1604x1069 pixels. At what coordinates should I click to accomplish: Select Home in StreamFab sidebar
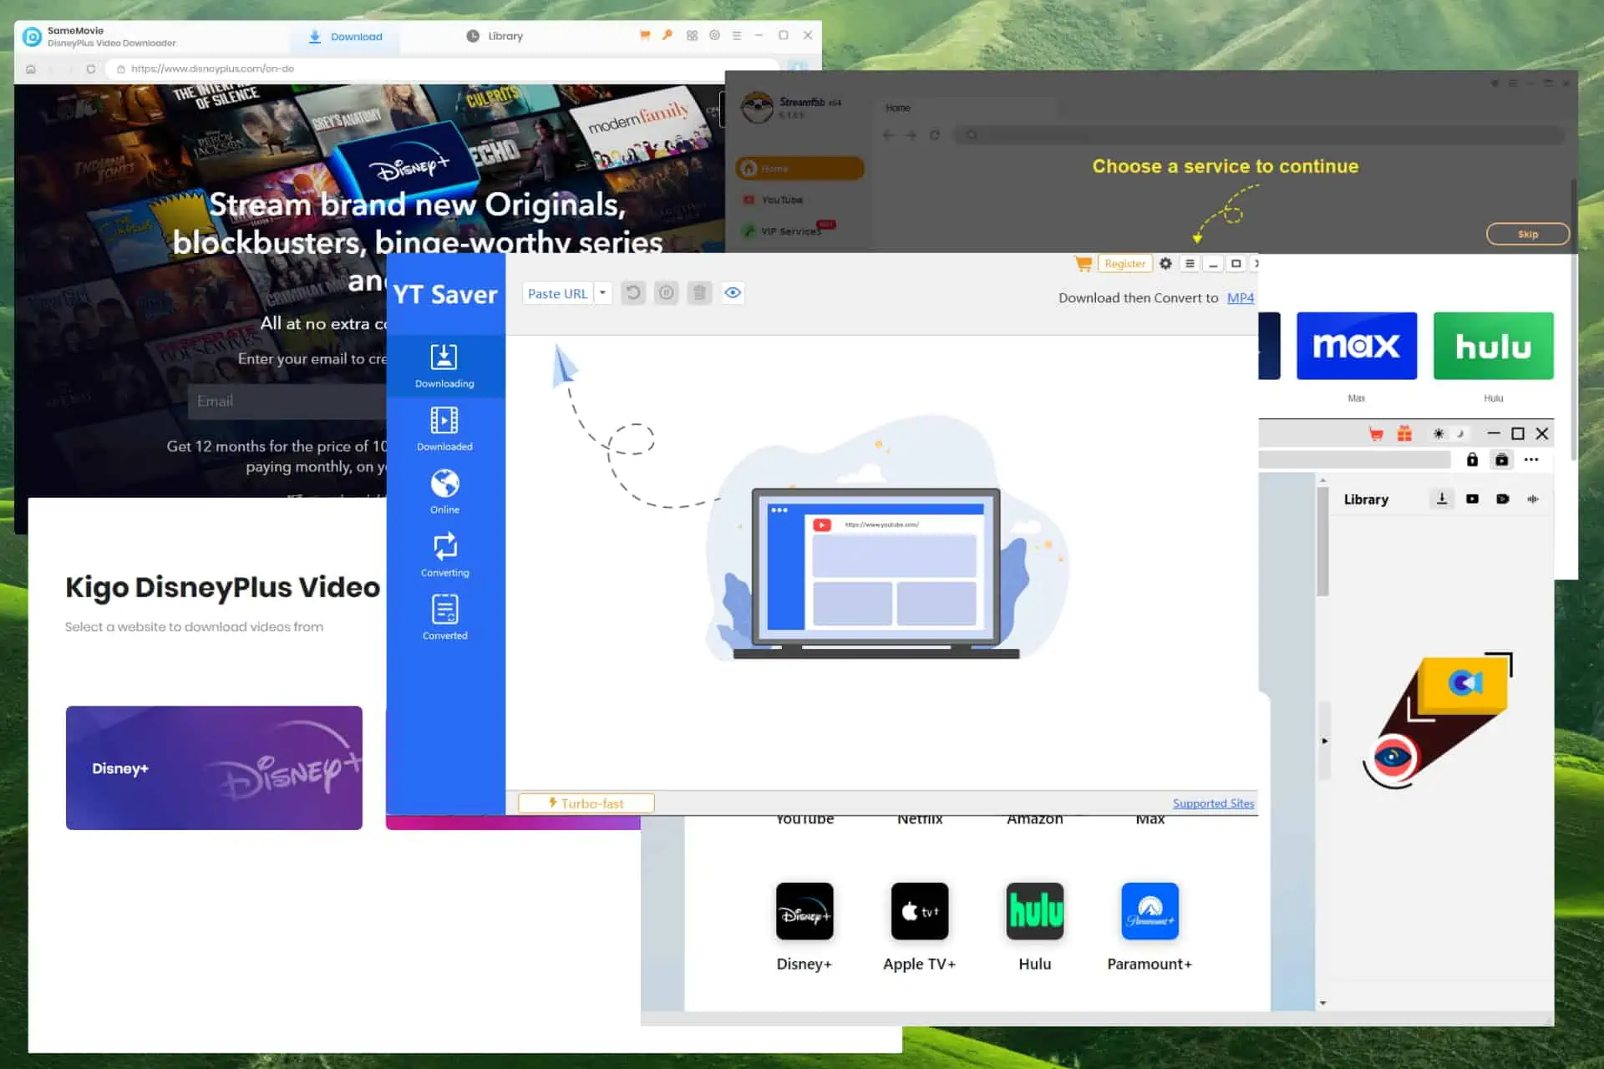click(799, 169)
